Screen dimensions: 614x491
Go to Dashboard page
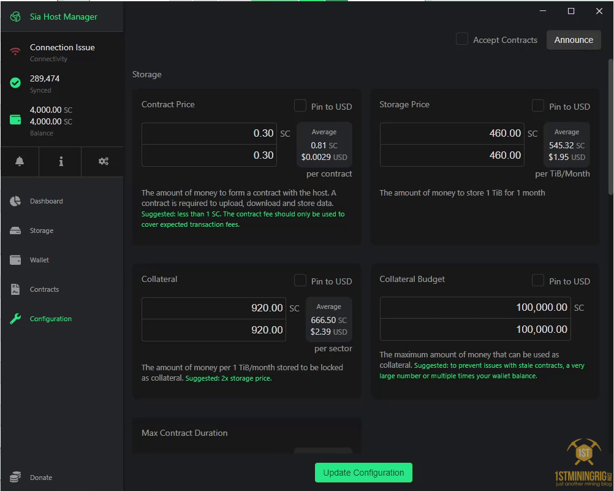tap(46, 201)
